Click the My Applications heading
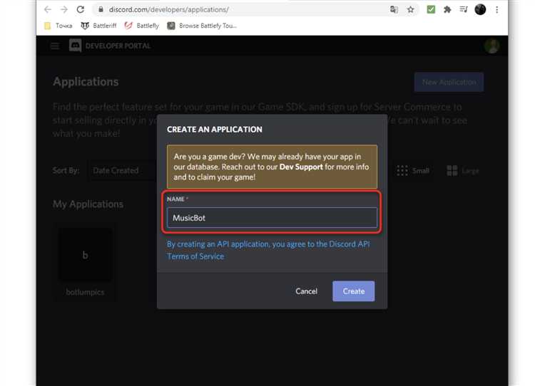535x386 pixels. (x=88, y=204)
